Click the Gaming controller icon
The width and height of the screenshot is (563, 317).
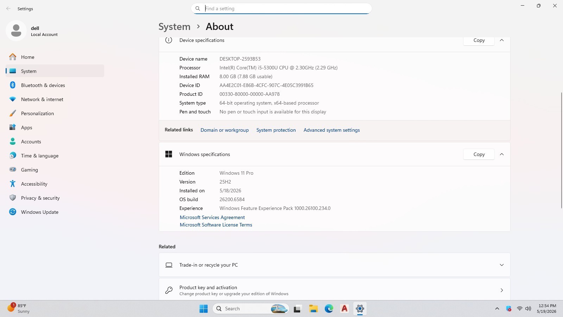point(13,169)
